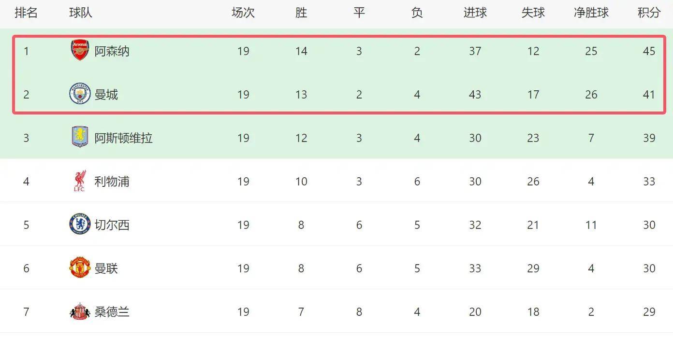The height and width of the screenshot is (339, 673).
Task: Click the 进球 column header
Action: [x=475, y=13]
